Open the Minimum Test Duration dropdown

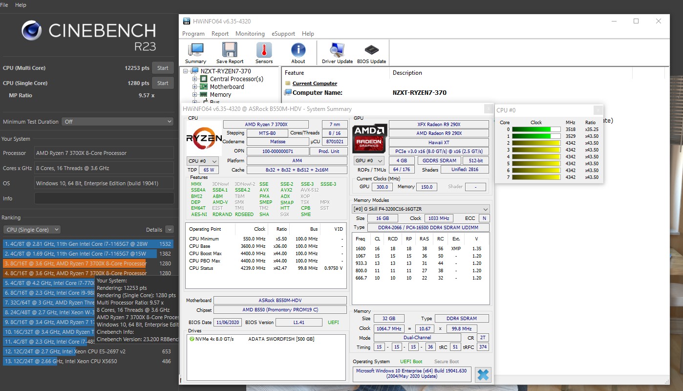[117, 122]
